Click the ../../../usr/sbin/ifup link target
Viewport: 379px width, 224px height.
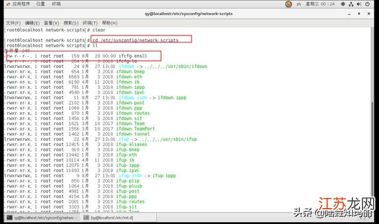point(168,139)
